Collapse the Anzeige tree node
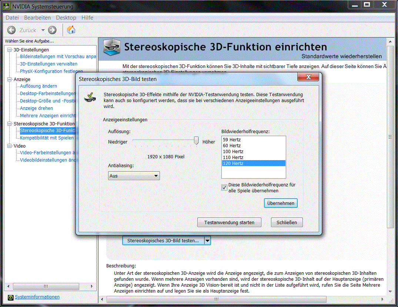398x307 pixels. (10, 79)
